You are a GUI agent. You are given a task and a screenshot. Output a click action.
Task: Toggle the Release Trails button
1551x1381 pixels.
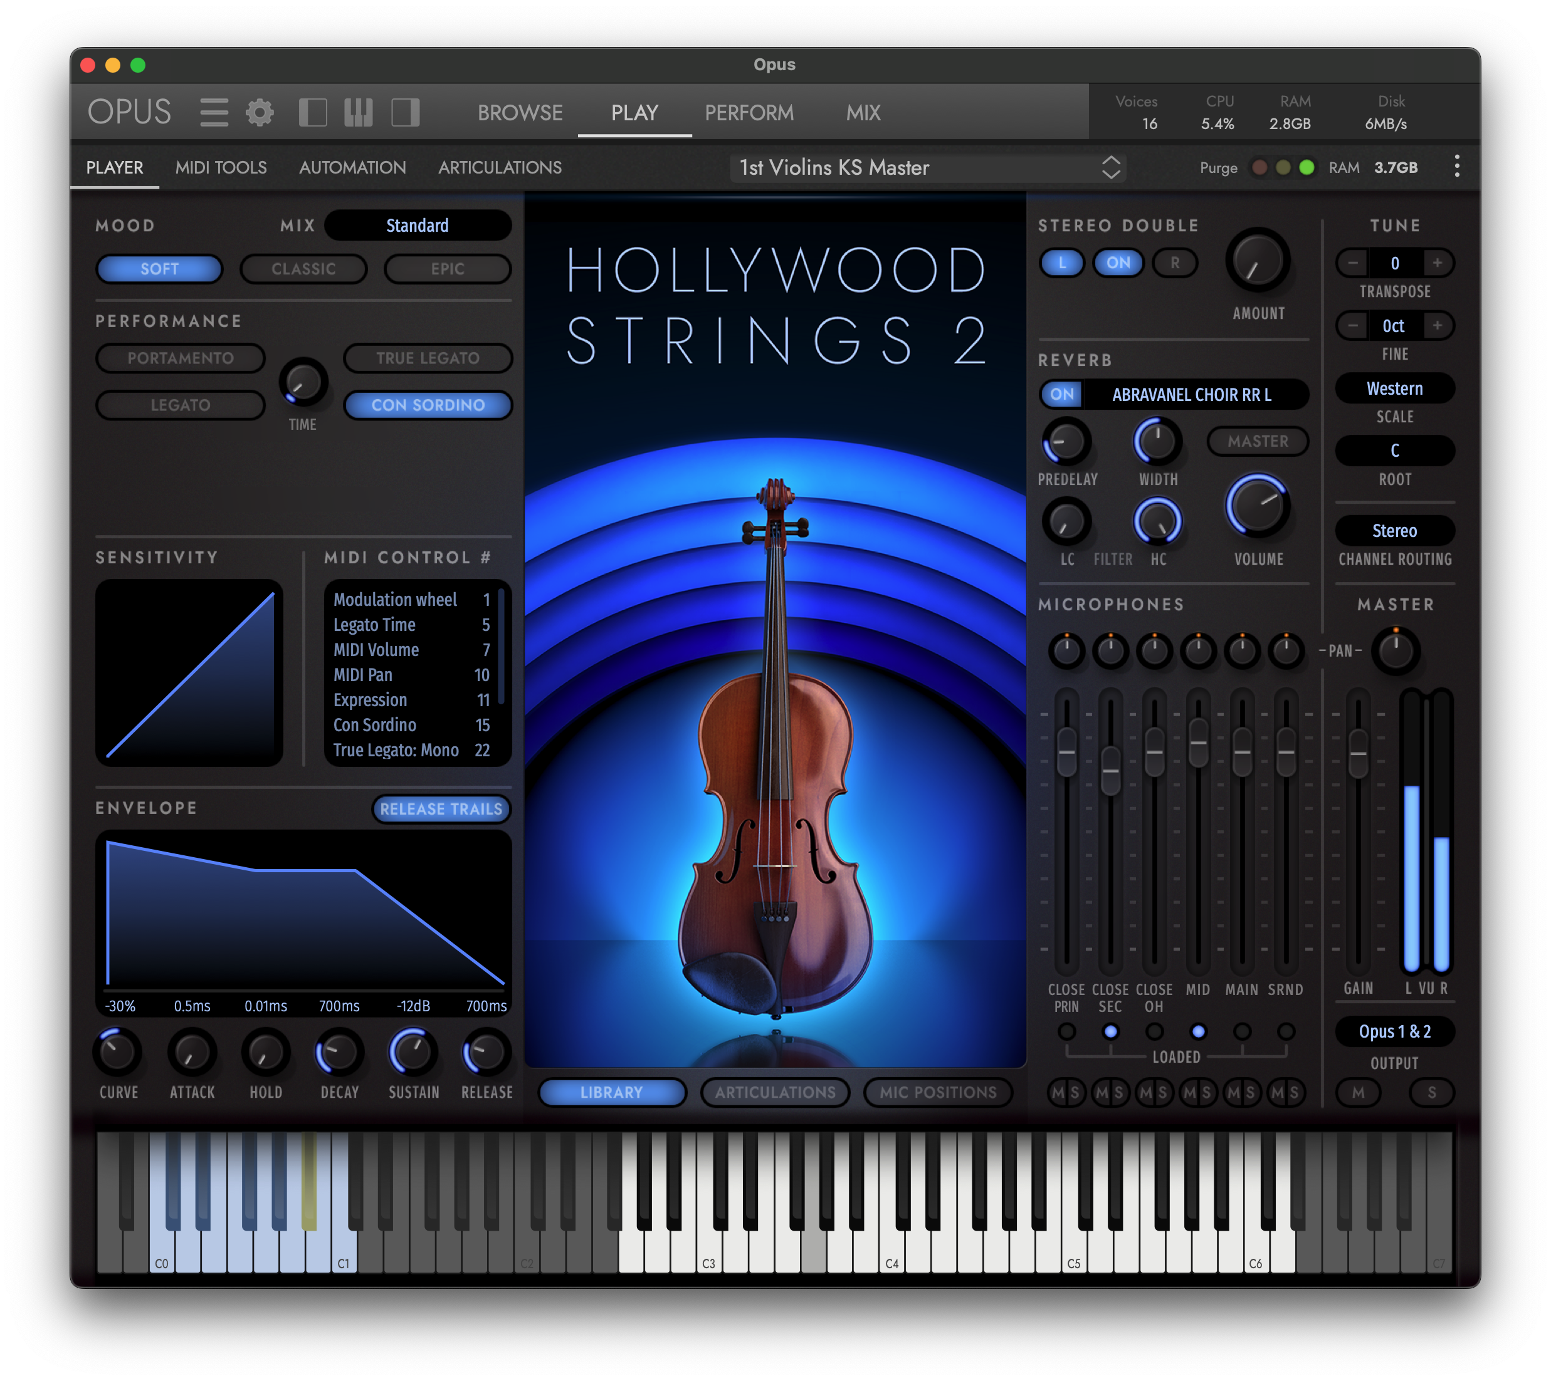tap(441, 809)
